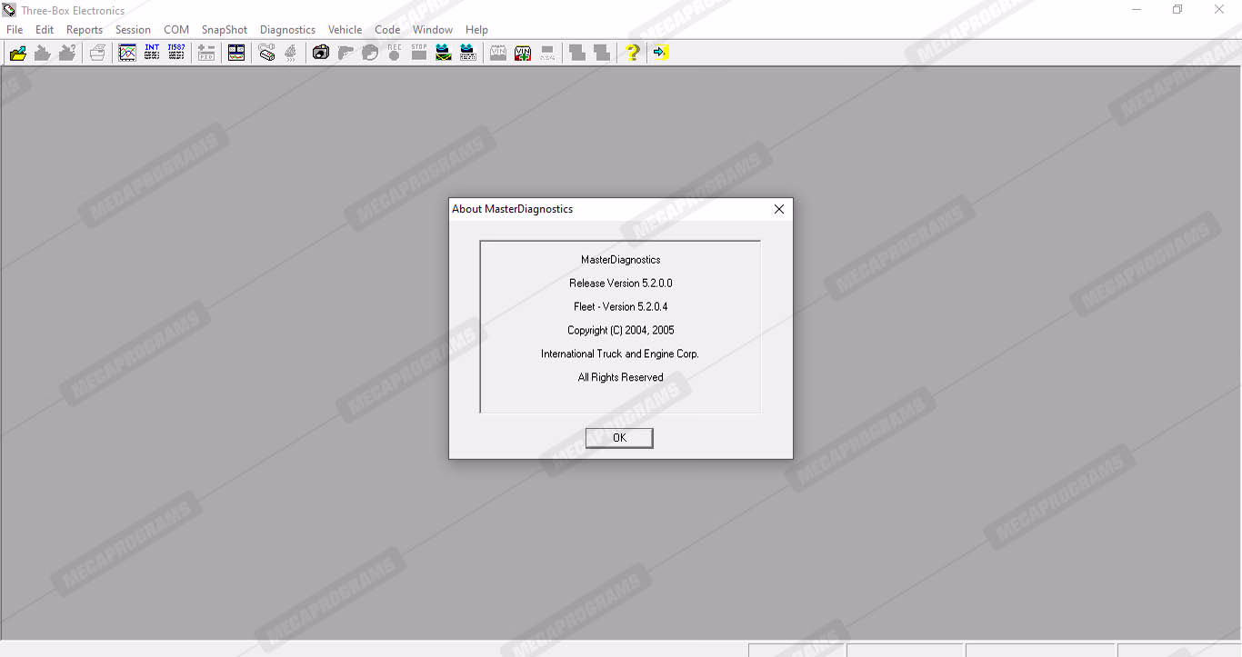This screenshot has width=1242, height=657.
Task: Open the Diagnostics menu
Action: (287, 30)
